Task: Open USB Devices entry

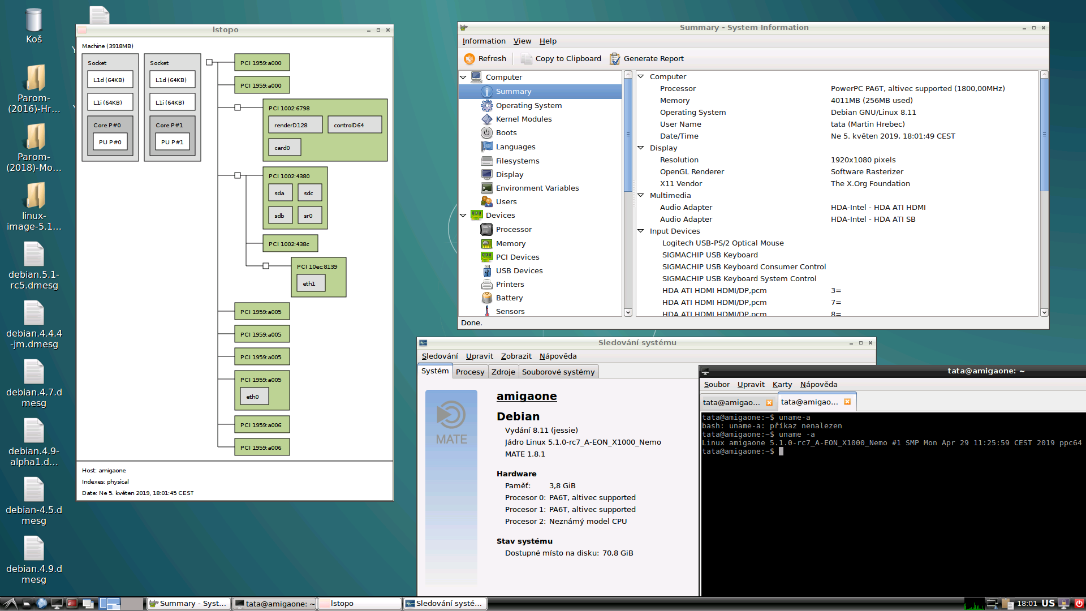Action: pyautogui.click(x=519, y=270)
